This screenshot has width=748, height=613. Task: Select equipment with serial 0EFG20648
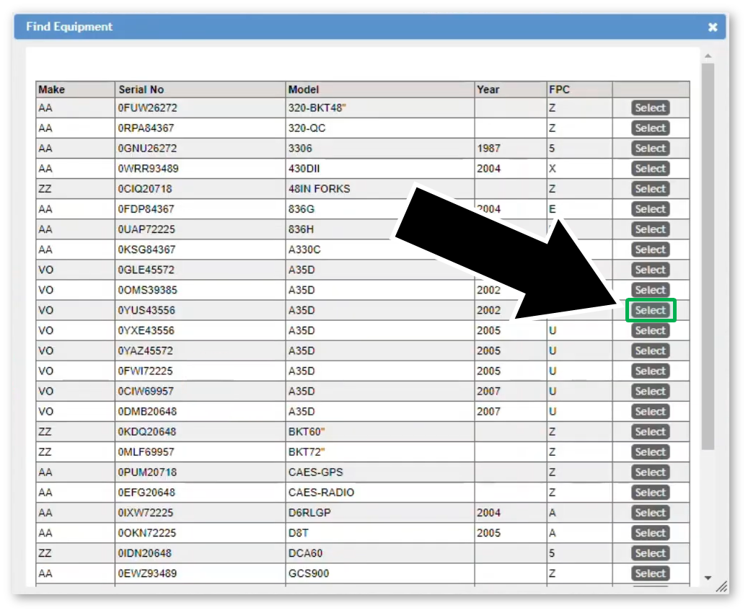[650, 493]
